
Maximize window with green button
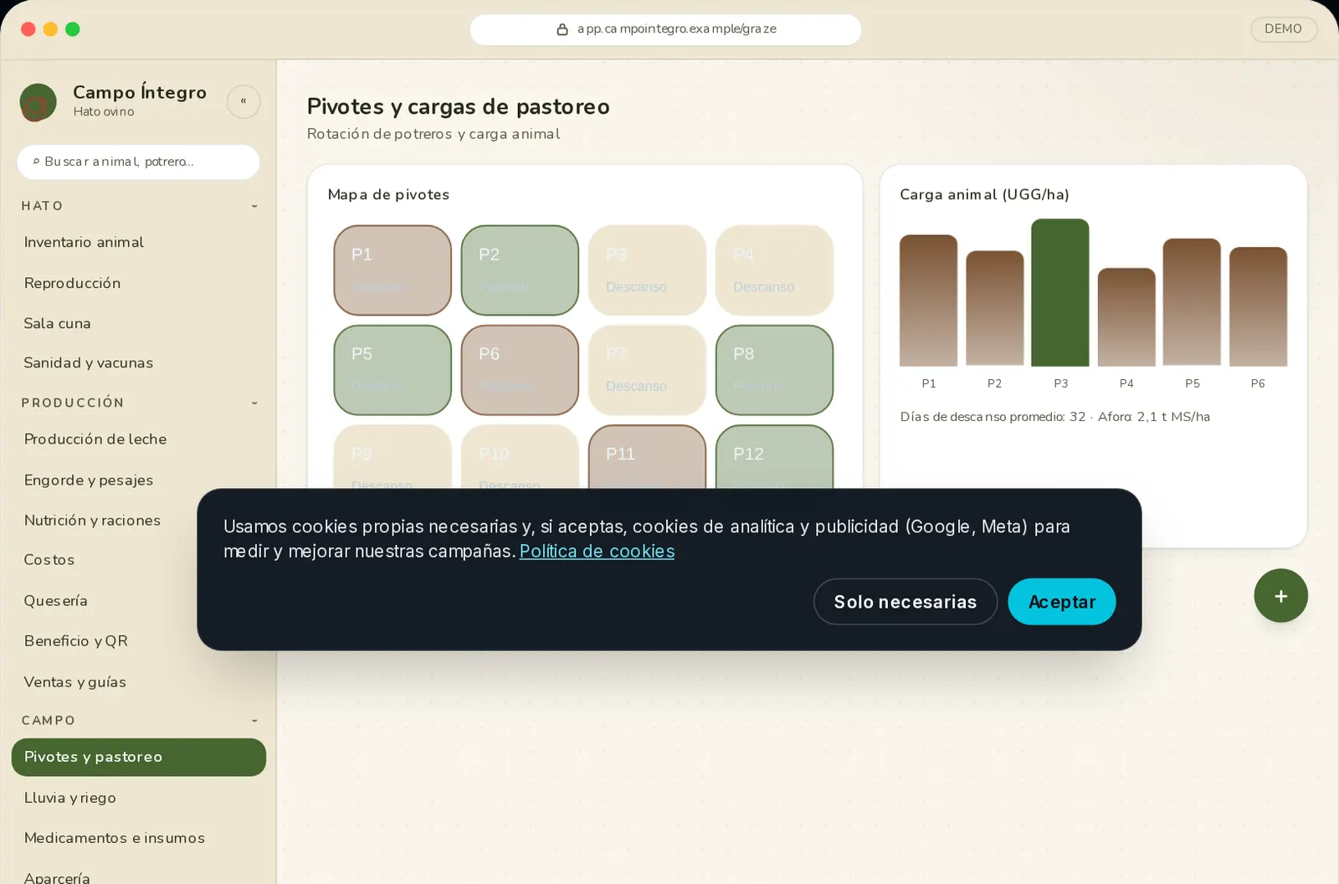pos(73,29)
